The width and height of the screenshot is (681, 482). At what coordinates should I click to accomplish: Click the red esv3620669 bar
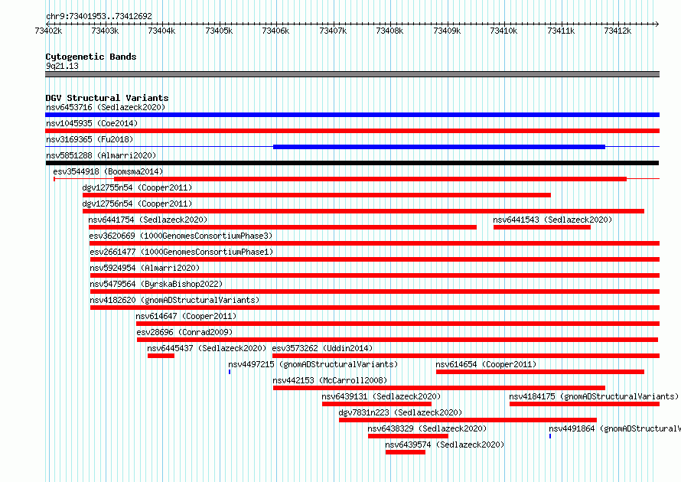[x=374, y=243]
